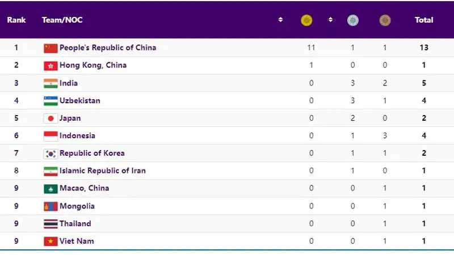Toggle sort arrow next to gold medal
Image resolution: width=454 pixels, height=255 pixels.
(x=330, y=20)
